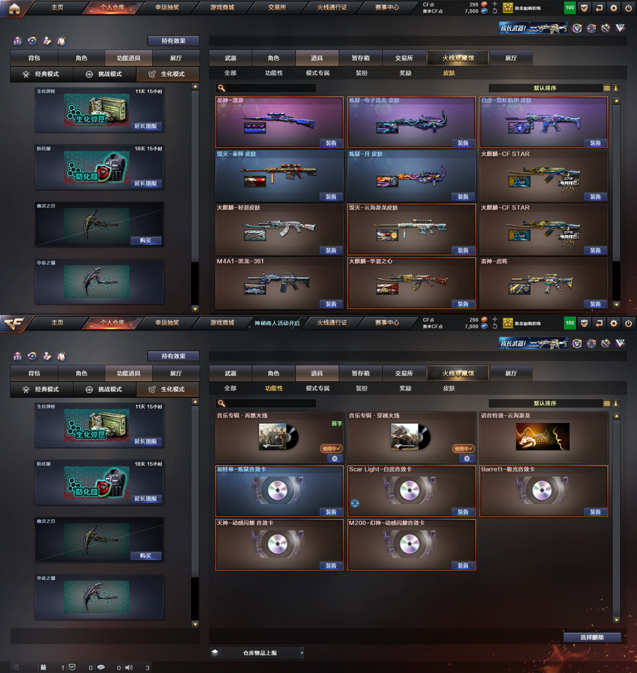Click the gear on 音乐专辑·再燃火线 card
Image resolution: width=637 pixels, height=673 pixels.
click(334, 458)
